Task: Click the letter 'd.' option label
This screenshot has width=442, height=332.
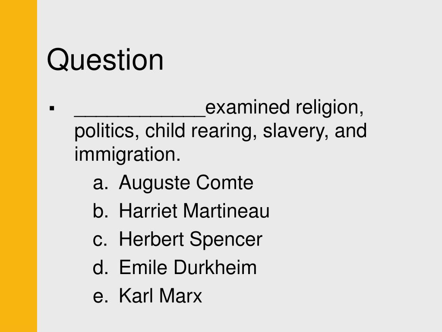Action: point(100,267)
